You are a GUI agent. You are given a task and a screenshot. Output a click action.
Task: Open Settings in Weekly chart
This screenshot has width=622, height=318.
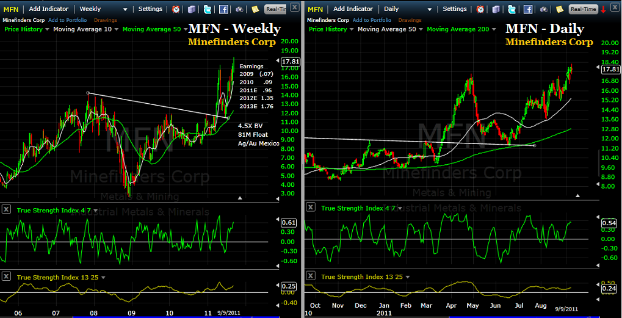(x=150, y=9)
